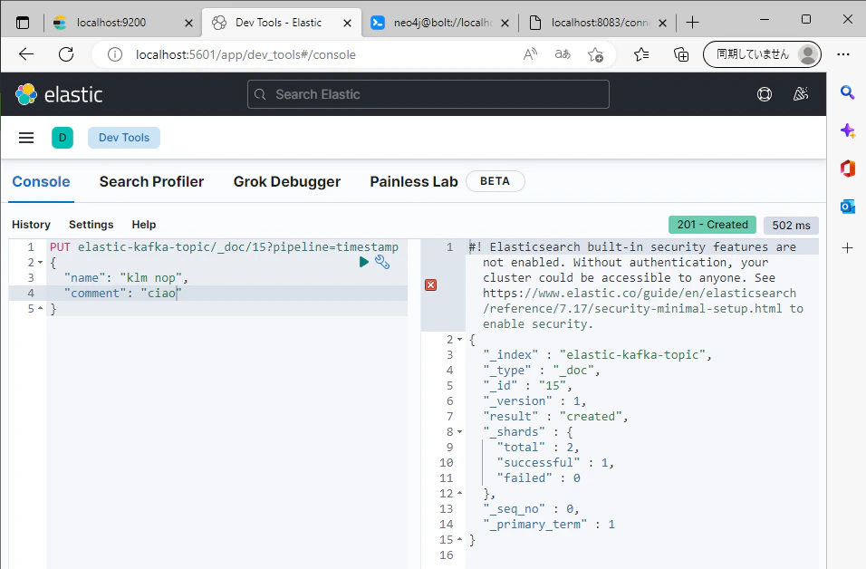Switch to the Console tab
Image resolution: width=866 pixels, height=569 pixels.
[x=42, y=182]
